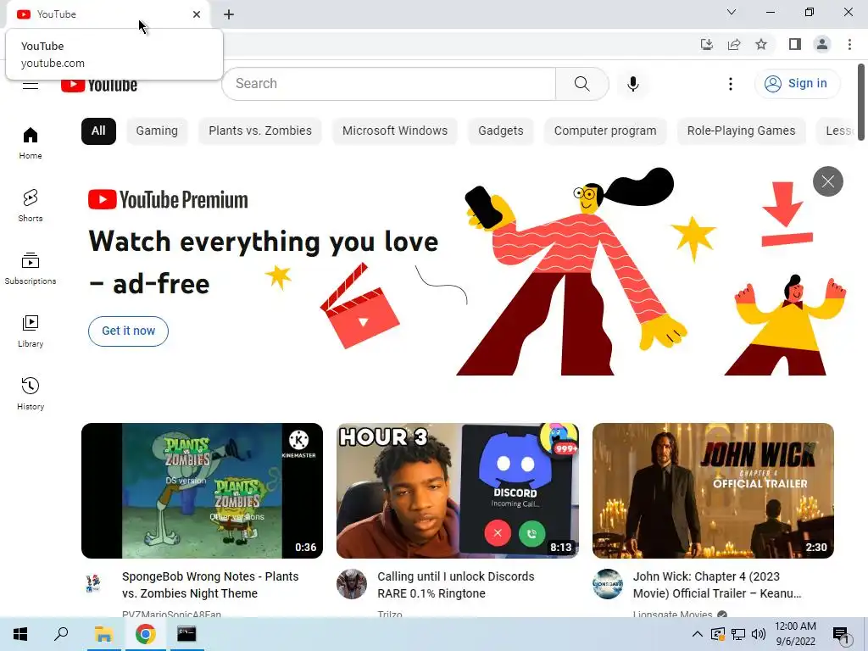Click the volume speaker tray icon
The width and height of the screenshot is (868, 651).
coord(759,634)
